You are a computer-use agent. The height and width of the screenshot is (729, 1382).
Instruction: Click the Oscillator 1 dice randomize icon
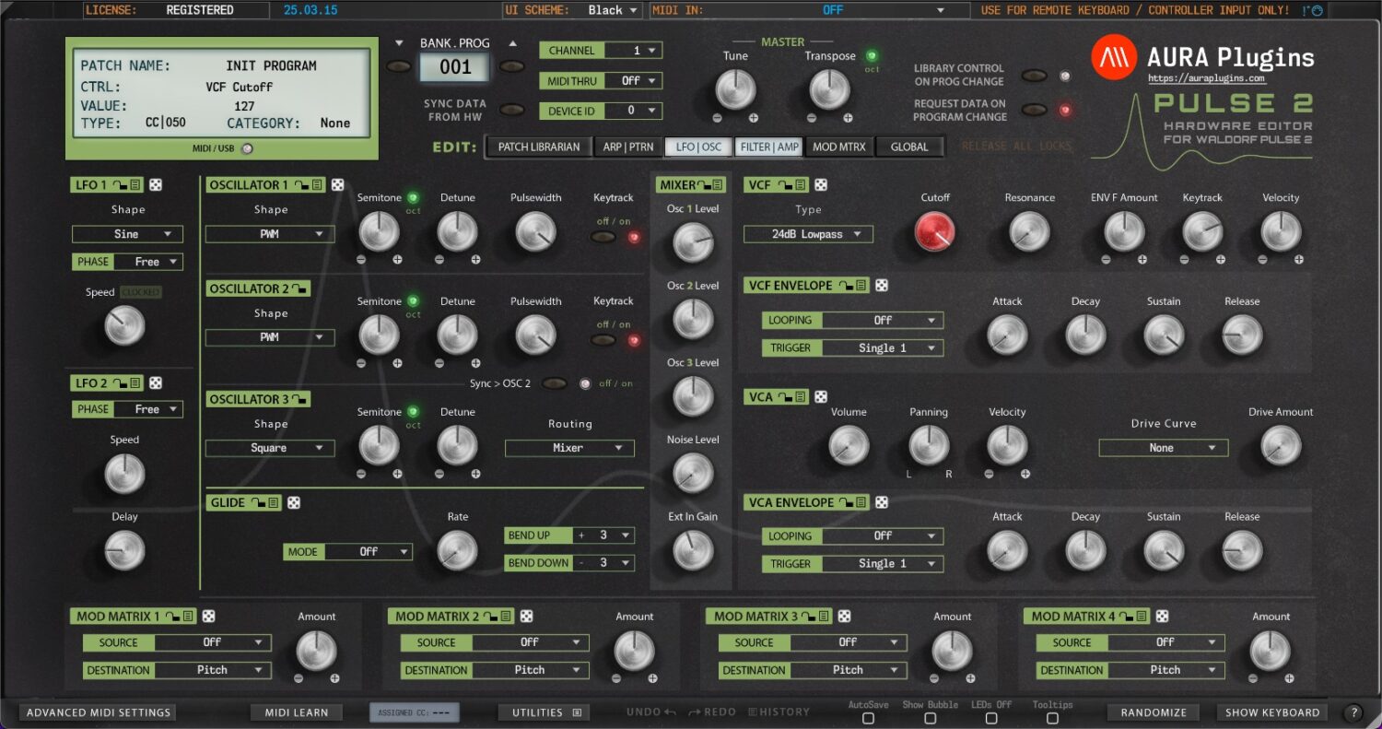click(x=338, y=185)
